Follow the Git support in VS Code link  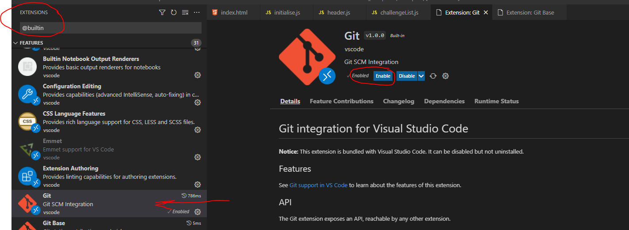pos(318,185)
